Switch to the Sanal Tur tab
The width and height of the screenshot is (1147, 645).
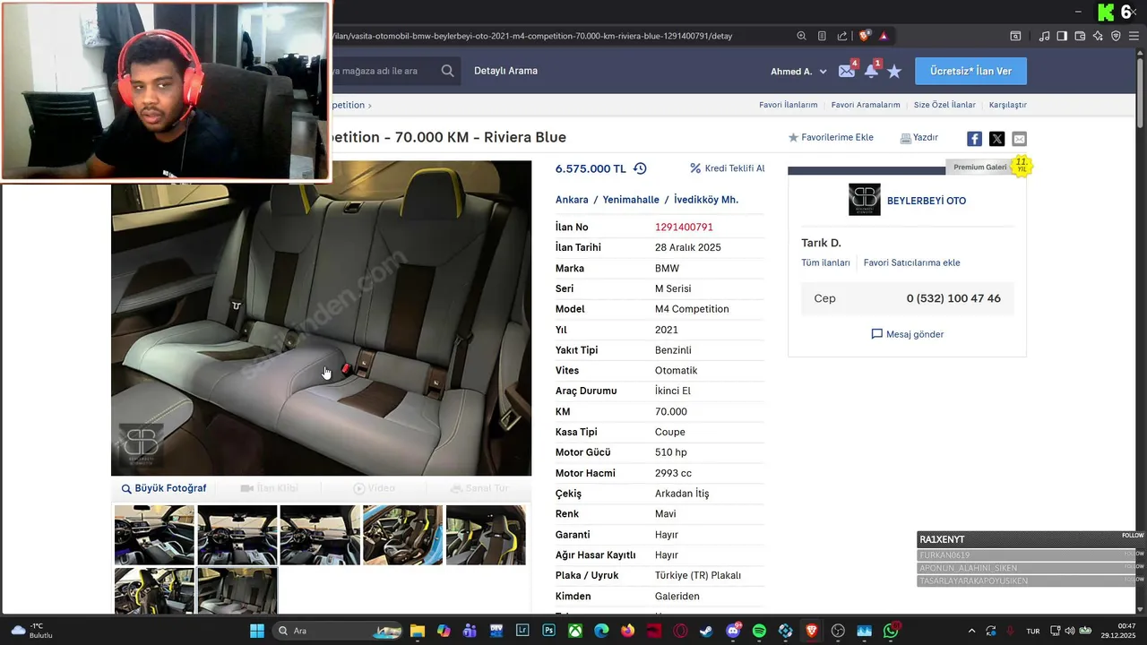479,488
